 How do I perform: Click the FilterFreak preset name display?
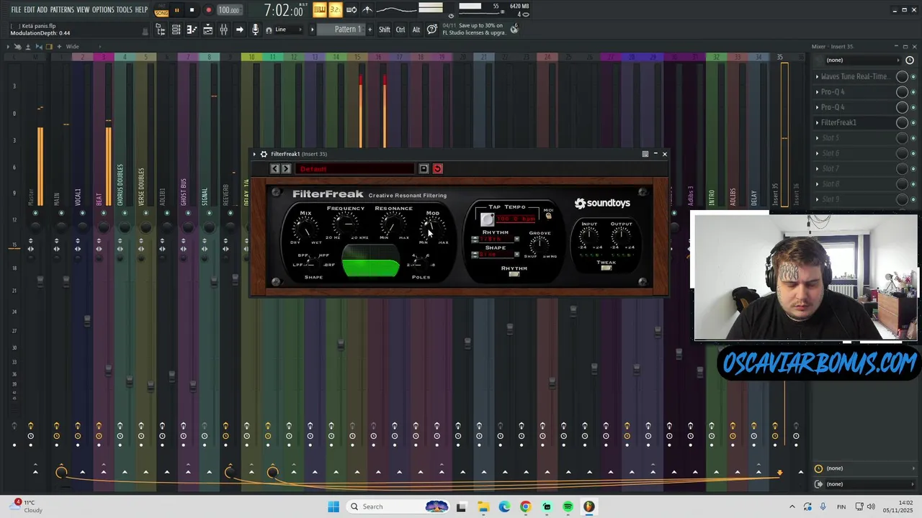point(354,169)
